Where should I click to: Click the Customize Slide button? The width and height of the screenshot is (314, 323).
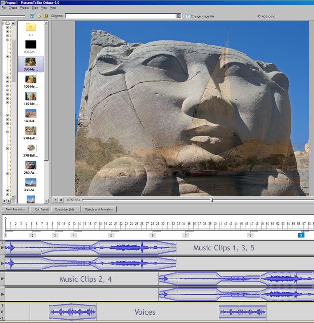[65, 209]
